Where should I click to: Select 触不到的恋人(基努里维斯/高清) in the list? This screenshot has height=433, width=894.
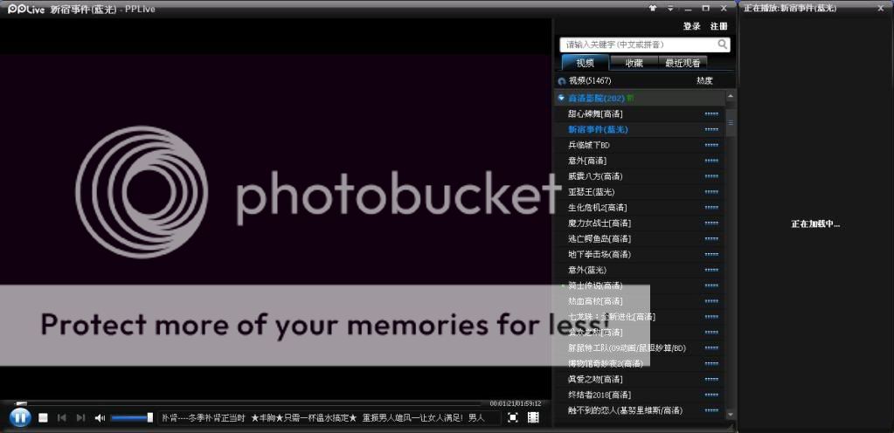pyautogui.click(x=625, y=410)
